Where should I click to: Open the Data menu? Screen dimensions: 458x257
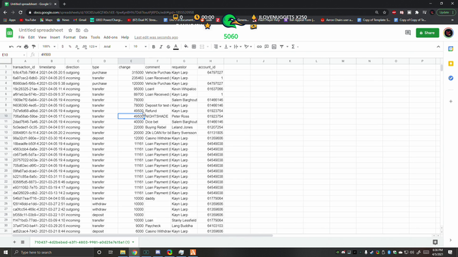(x=83, y=37)
